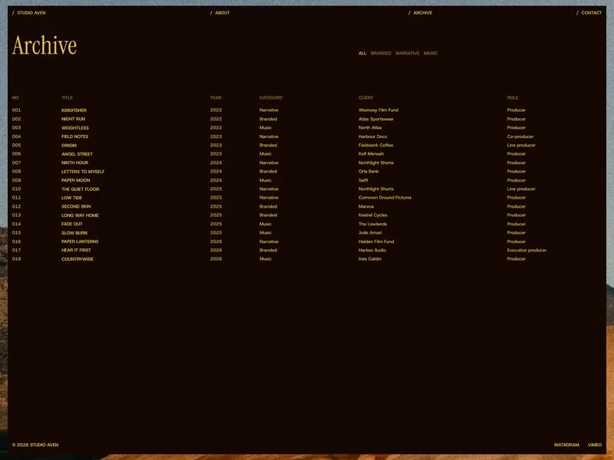The image size is (614, 460).
Task: Click the Title column header
Action: pos(67,98)
